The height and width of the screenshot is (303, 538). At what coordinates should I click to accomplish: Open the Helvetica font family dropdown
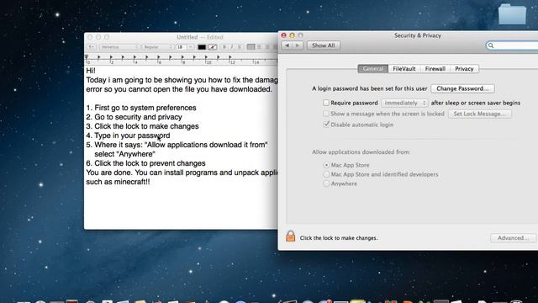click(x=119, y=47)
